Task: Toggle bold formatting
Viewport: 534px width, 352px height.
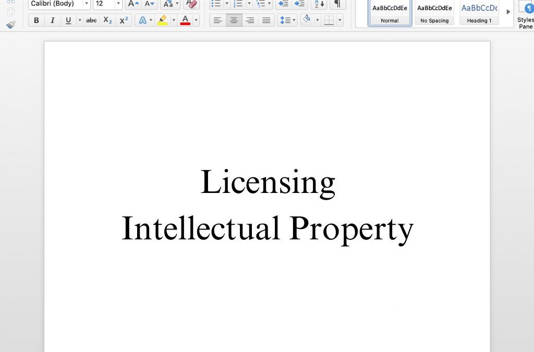Action: pyautogui.click(x=36, y=20)
